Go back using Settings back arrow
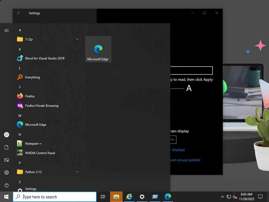Image resolution: width=269 pixels, height=202 pixels. pos(19,13)
